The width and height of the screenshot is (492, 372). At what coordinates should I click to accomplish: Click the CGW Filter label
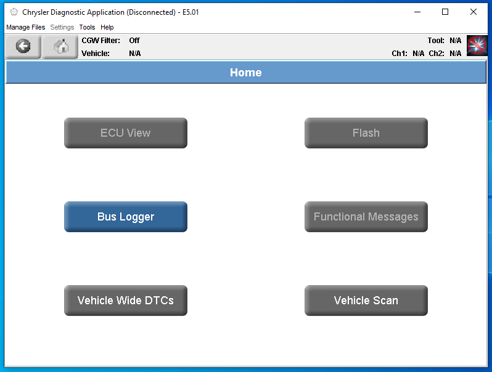coord(100,41)
